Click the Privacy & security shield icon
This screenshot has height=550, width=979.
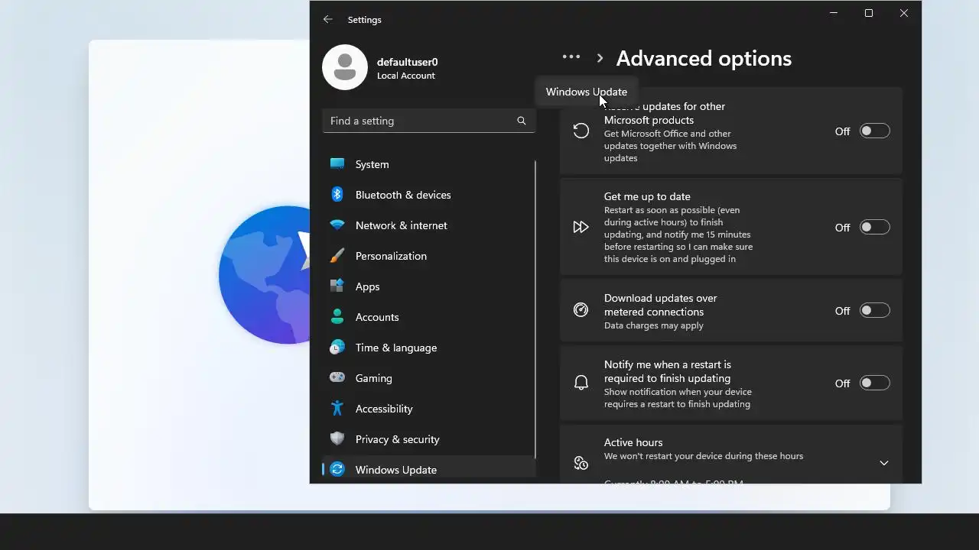[x=337, y=438]
